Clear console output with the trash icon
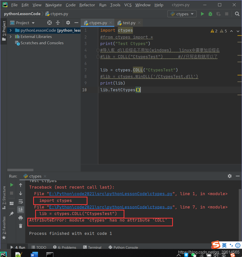The height and width of the screenshot is (257, 242). 21,226
